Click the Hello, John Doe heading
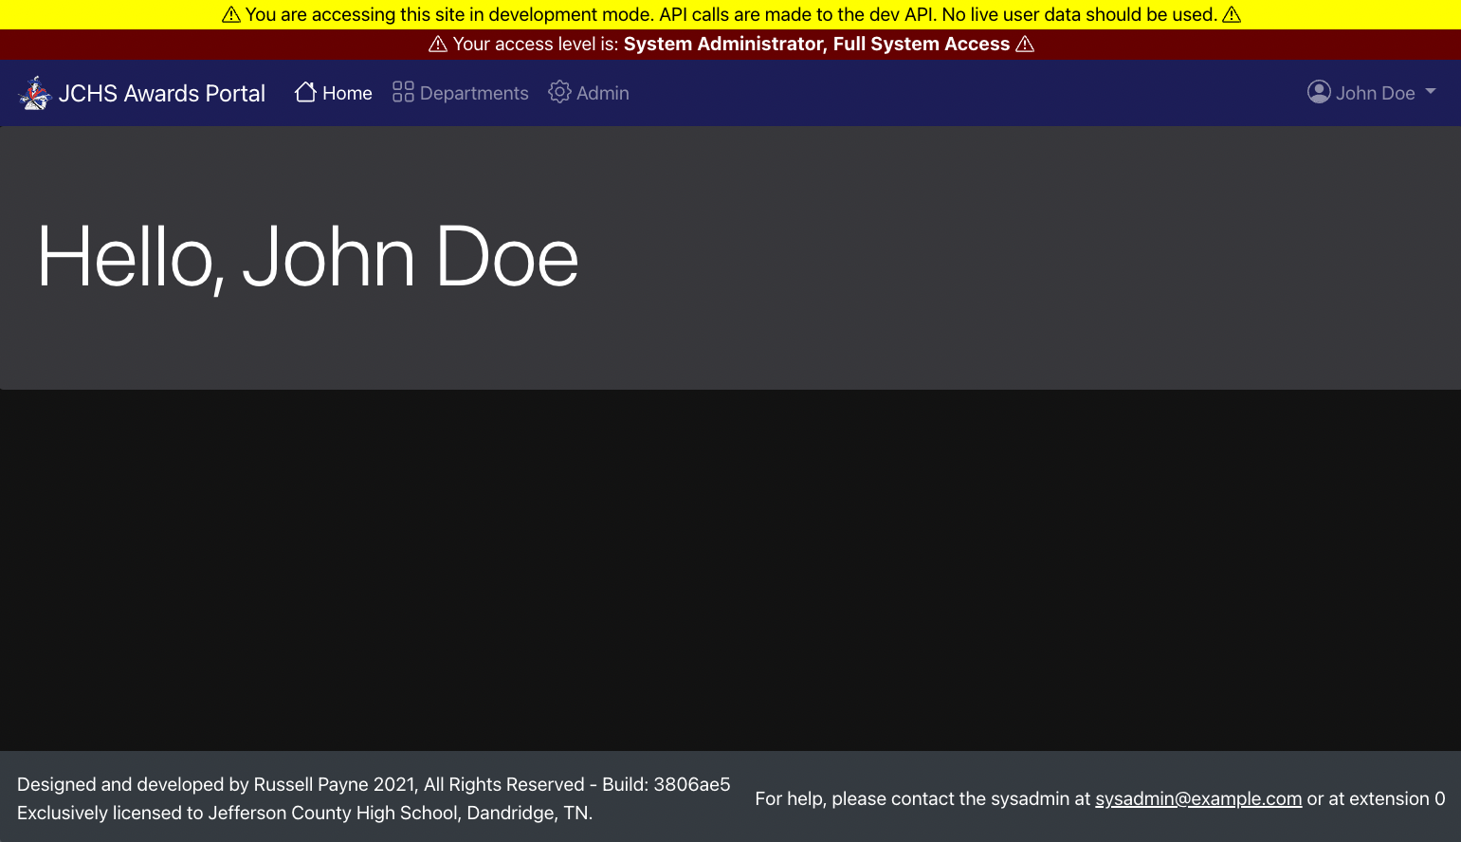 coord(307,257)
